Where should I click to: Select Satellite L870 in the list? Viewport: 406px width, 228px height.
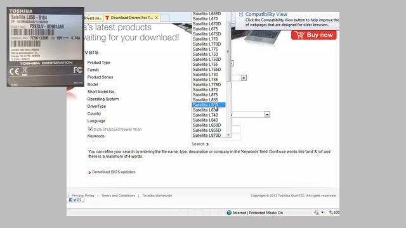click(x=209, y=90)
